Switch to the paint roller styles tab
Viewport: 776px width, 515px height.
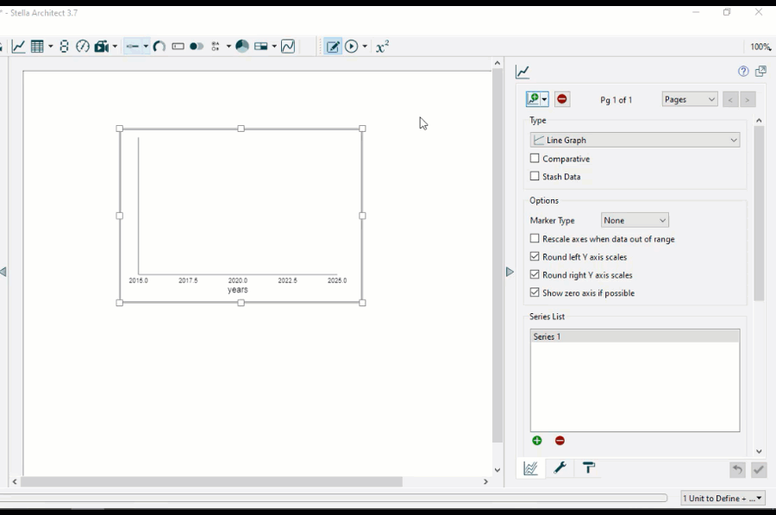tap(588, 468)
